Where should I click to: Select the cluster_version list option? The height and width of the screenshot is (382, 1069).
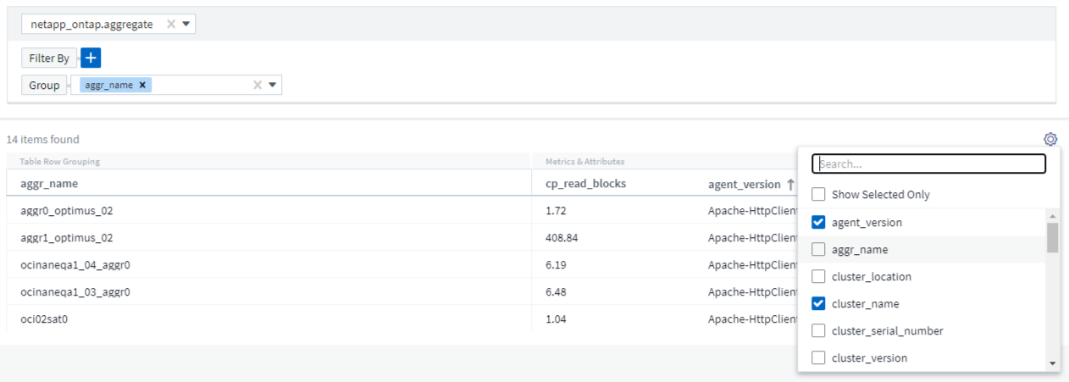869,357
